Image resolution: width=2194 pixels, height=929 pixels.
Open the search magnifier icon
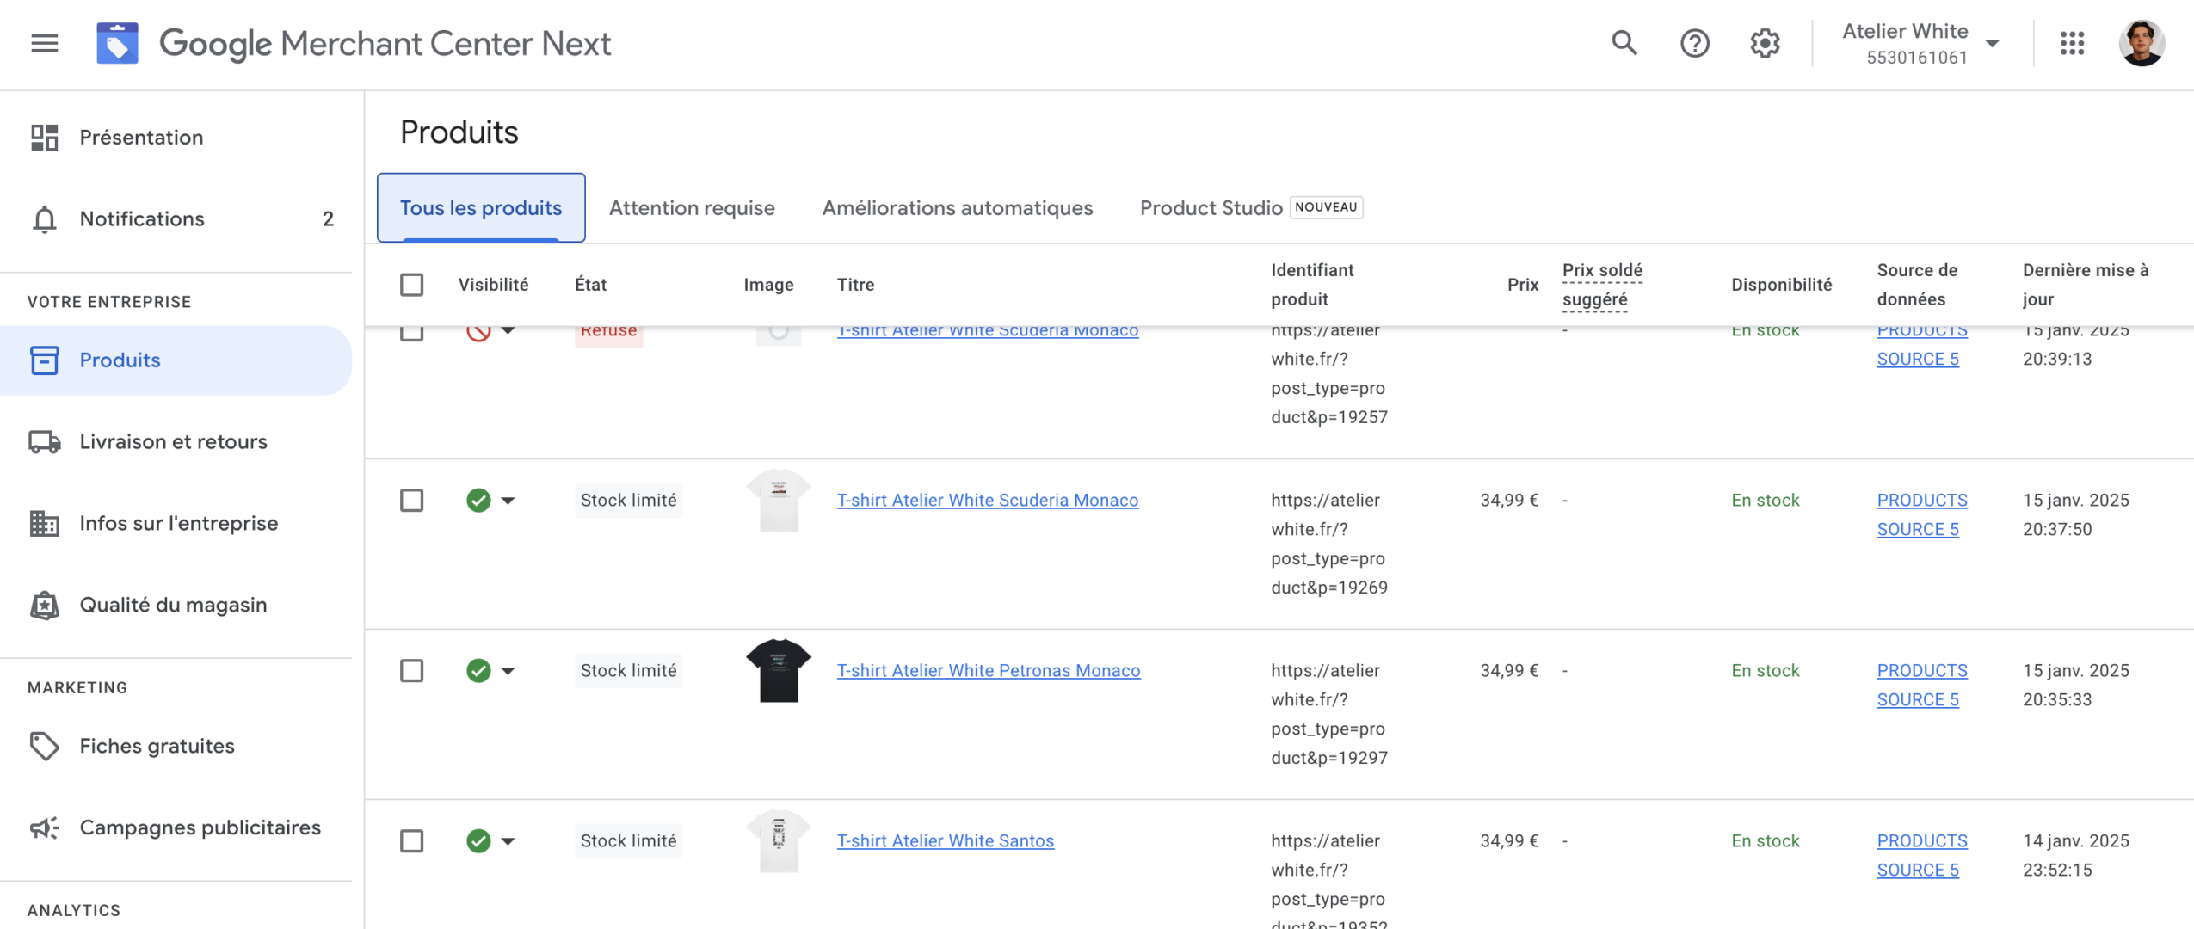tap(1624, 42)
